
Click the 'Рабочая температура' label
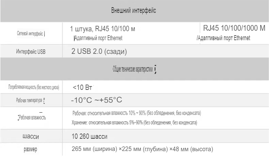[29, 100]
